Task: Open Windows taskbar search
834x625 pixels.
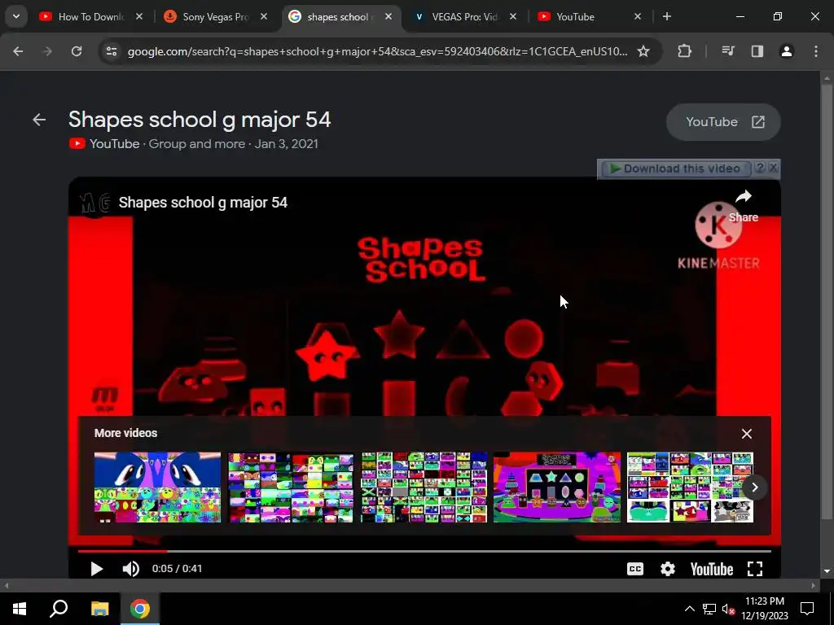Action: point(59,609)
